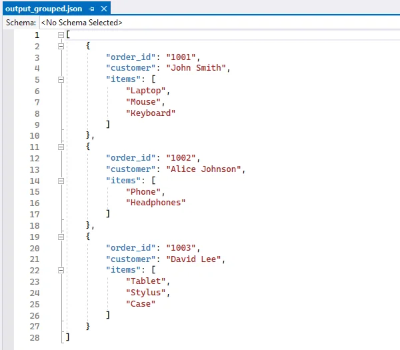Image resolution: width=400 pixels, height=350 pixels.
Task: Pin the output_grouped.json tab
Action: point(91,9)
